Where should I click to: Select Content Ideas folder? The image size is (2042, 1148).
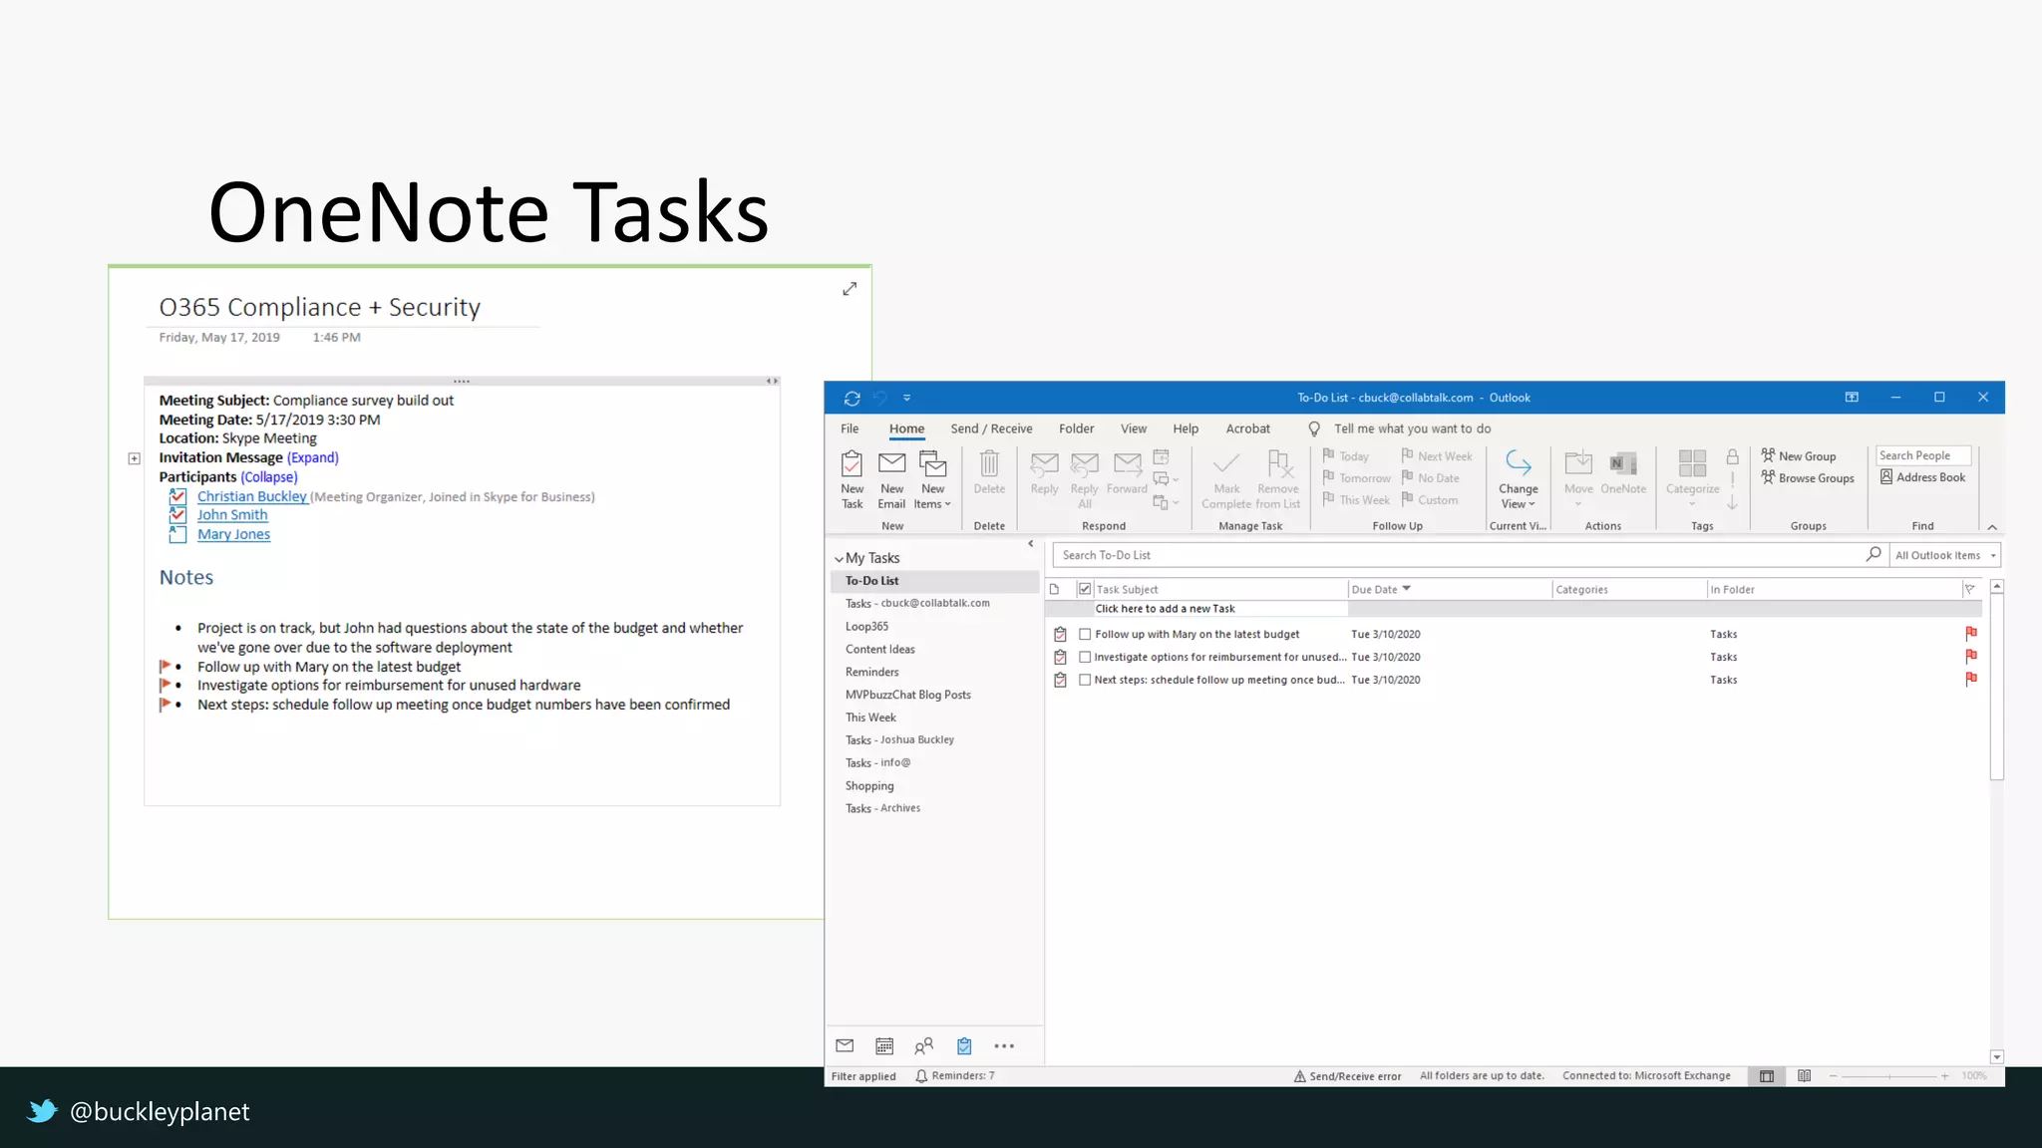879,649
